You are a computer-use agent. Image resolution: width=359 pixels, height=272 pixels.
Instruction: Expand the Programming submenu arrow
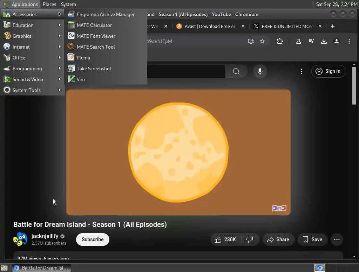(60, 68)
